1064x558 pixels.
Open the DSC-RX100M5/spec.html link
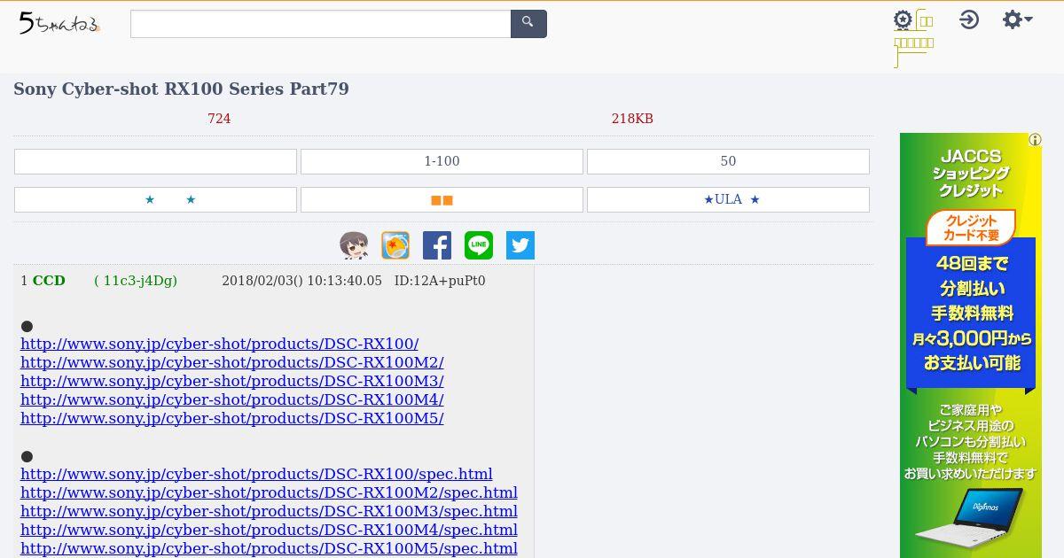pos(269,548)
